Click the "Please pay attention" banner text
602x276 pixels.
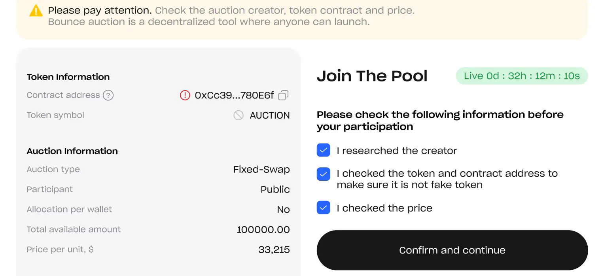[x=100, y=11]
